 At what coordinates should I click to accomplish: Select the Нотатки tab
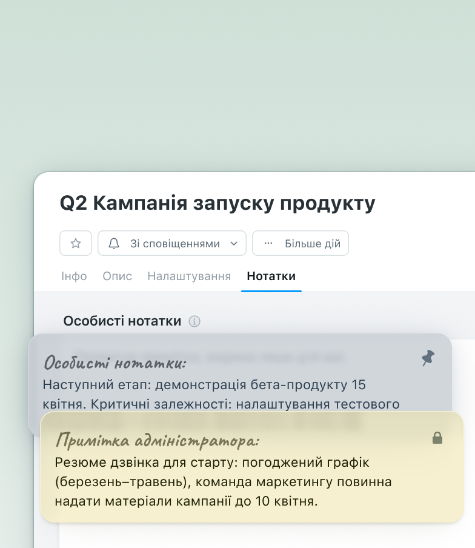271,276
